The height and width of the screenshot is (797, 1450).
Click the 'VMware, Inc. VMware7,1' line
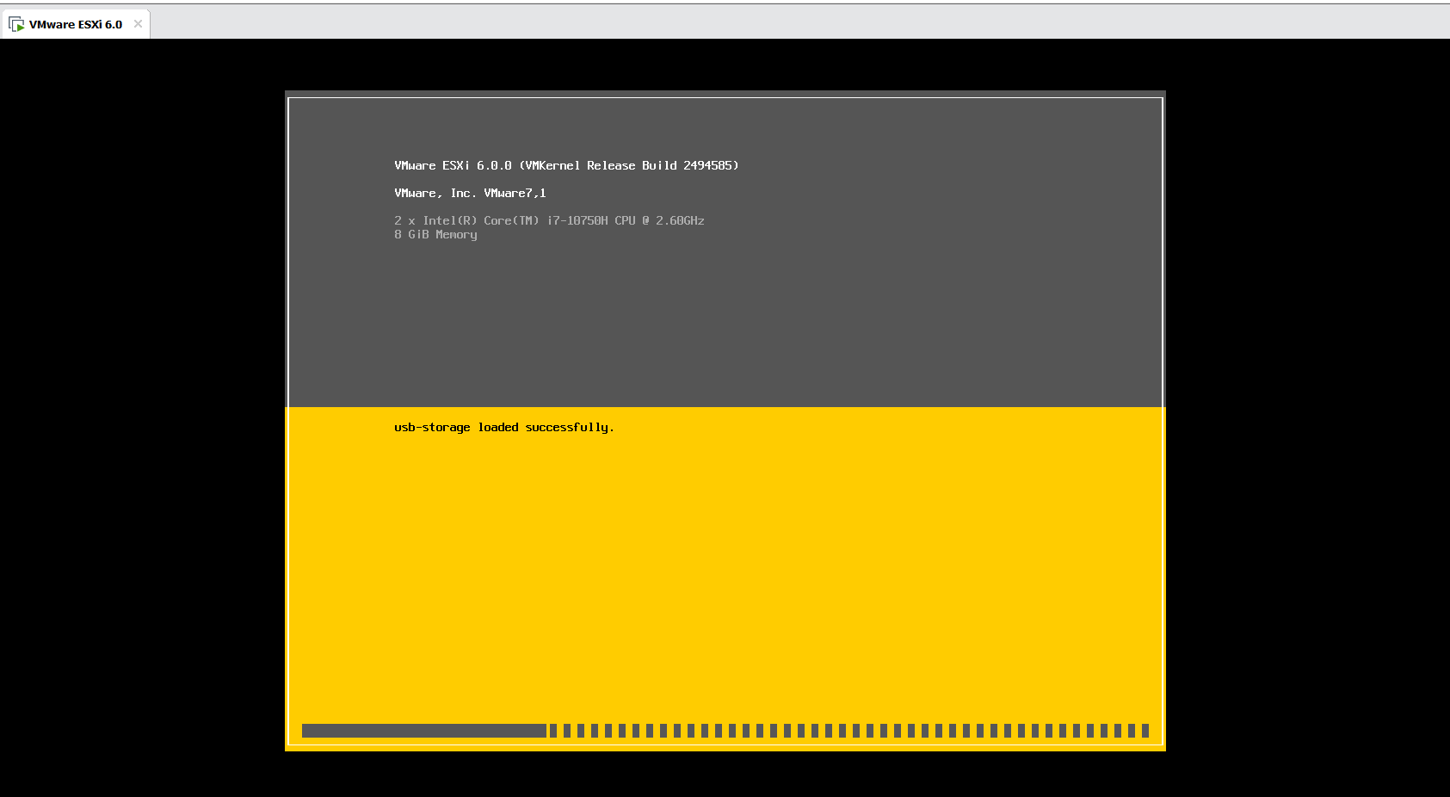pyautogui.click(x=470, y=193)
